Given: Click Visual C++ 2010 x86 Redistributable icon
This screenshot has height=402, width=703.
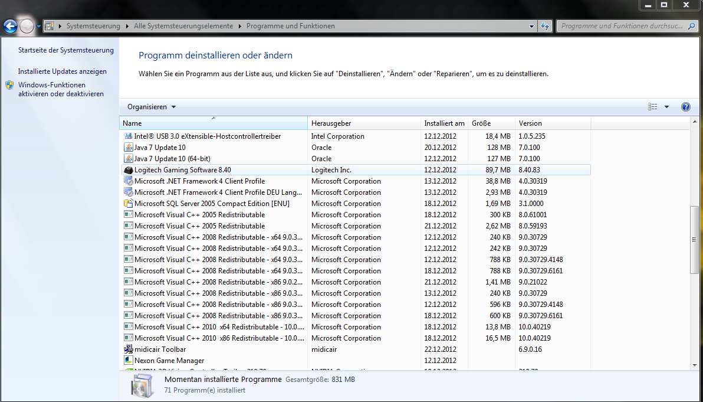Looking at the screenshot, I should coord(128,338).
